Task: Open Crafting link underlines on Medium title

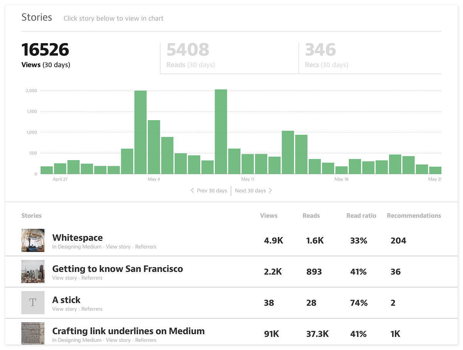Action: (128, 331)
